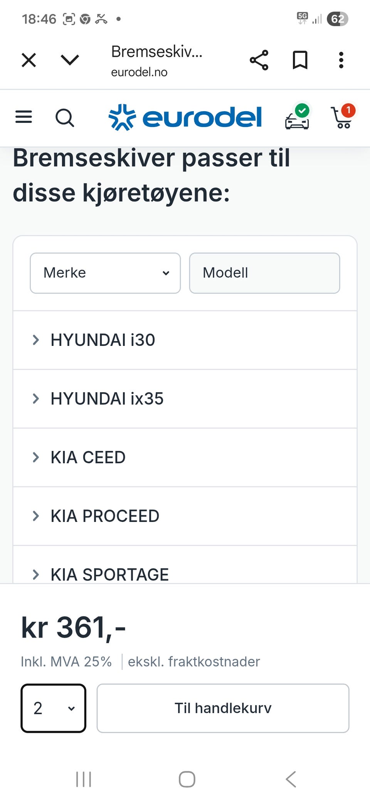Share this page via share icon
This screenshot has height=803, width=370.
(x=259, y=60)
